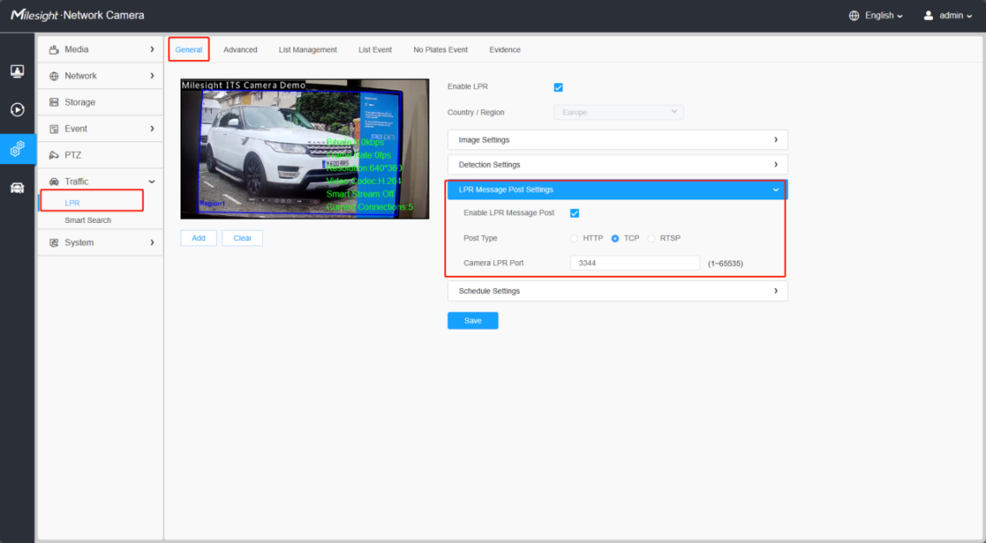Open the English language dropdown
986x543 pixels.
click(884, 16)
